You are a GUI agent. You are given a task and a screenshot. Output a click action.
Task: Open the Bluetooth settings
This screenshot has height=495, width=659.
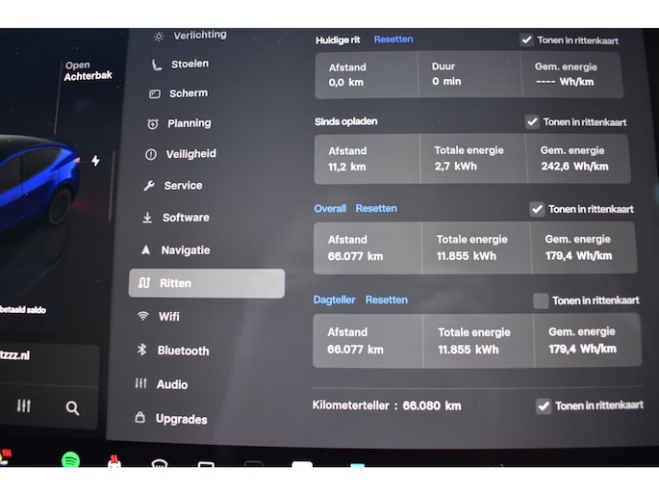pos(182,351)
